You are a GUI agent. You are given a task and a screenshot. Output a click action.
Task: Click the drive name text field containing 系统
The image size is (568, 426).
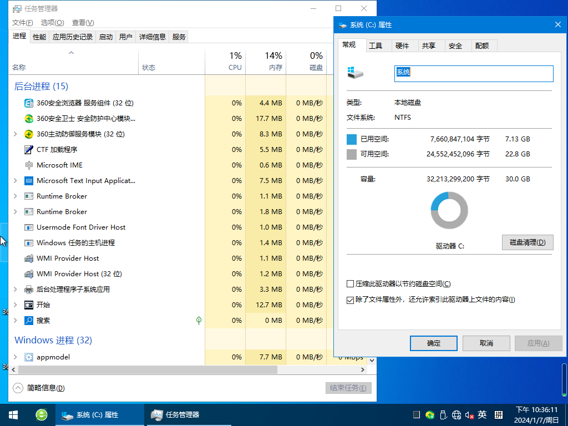pyautogui.click(x=474, y=74)
